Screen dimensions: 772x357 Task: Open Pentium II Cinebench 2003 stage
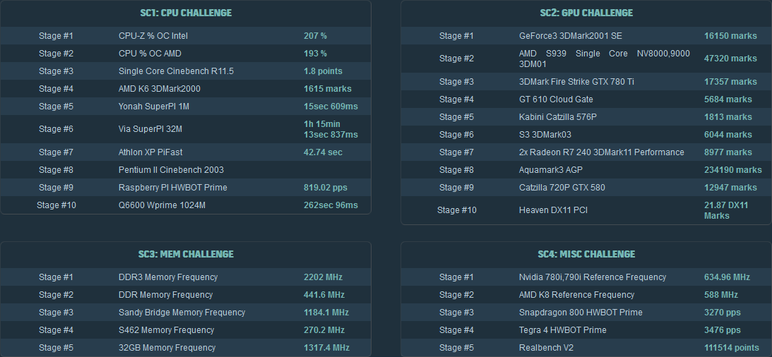(x=170, y=170)
